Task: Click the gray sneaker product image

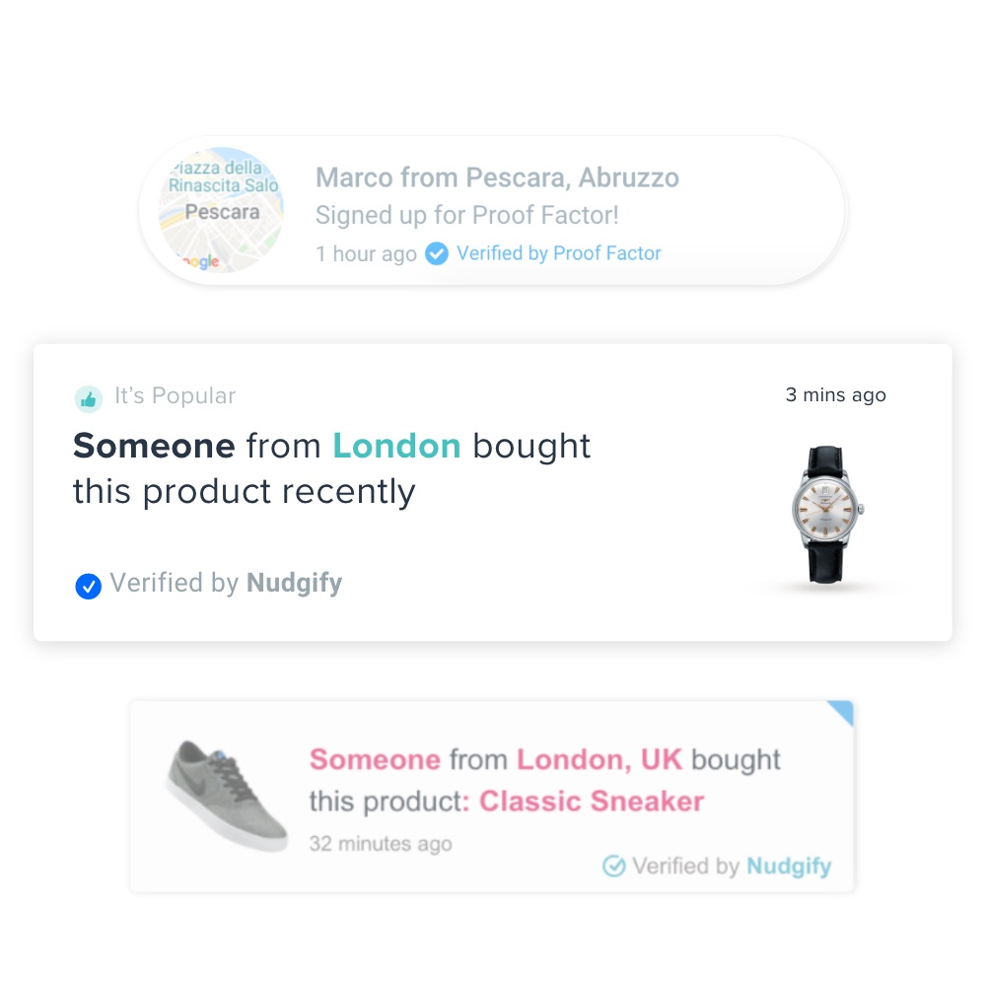Action: 228,796
